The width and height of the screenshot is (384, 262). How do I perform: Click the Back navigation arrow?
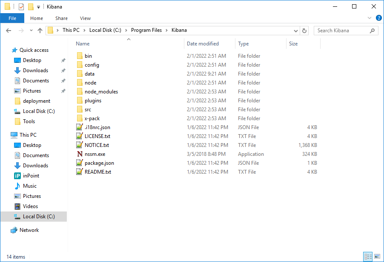9,30
